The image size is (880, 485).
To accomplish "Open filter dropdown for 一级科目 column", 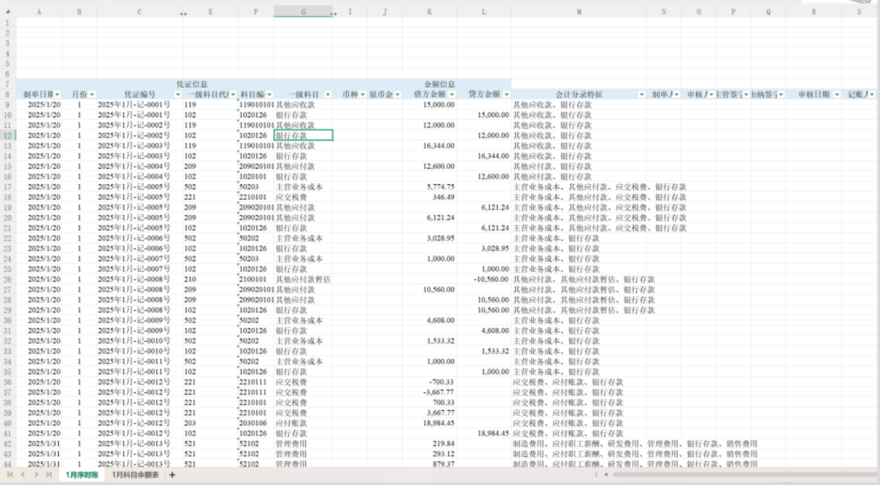I will coord(328,95).
